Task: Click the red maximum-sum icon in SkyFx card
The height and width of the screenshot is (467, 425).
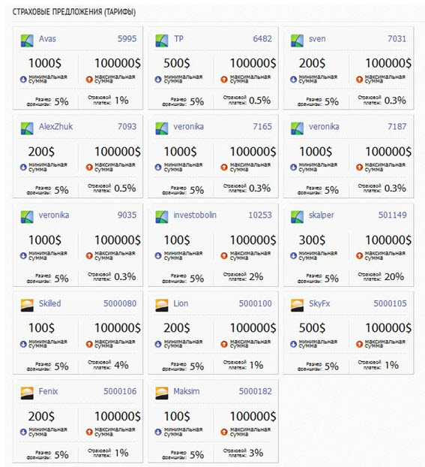Action: (x=359, y=344)
